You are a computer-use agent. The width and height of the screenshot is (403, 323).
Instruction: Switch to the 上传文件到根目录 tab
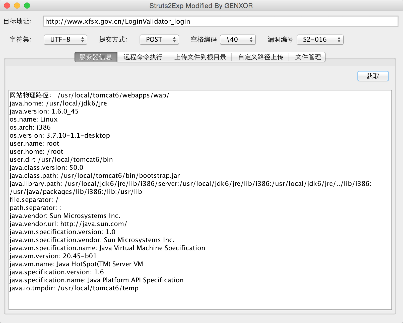pos(200,57)
